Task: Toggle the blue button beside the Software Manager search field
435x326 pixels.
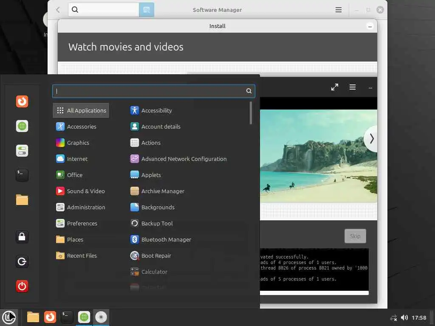Action: (147, 10)
